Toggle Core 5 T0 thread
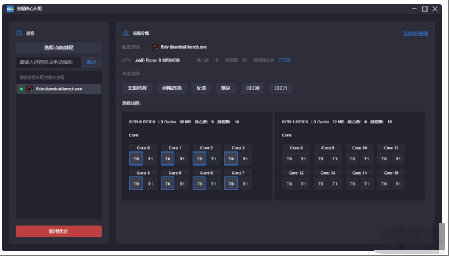449x256 pixels. (x=168, y=184)
